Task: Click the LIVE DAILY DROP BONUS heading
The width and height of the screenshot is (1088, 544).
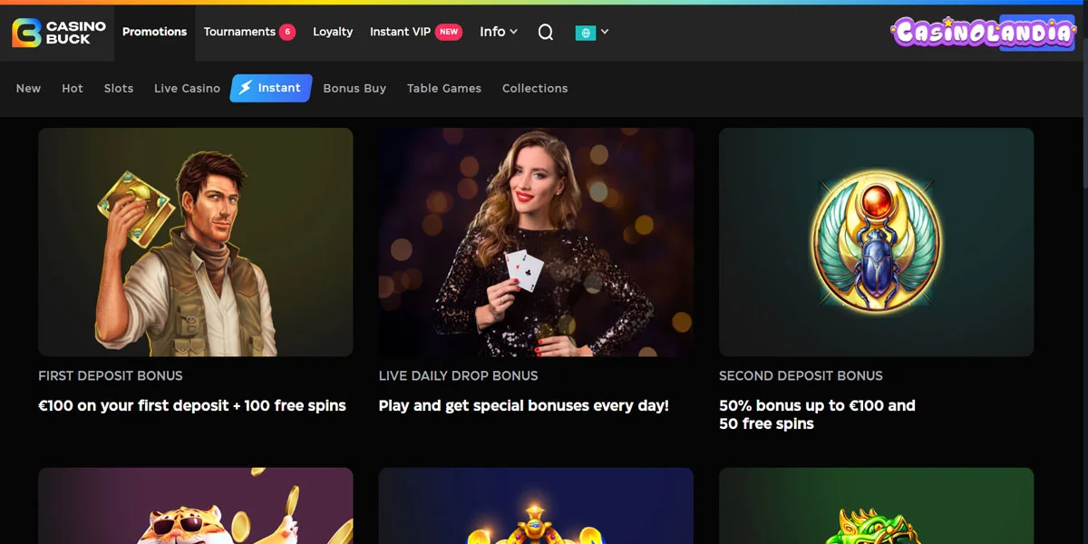Action: (458, 375)
